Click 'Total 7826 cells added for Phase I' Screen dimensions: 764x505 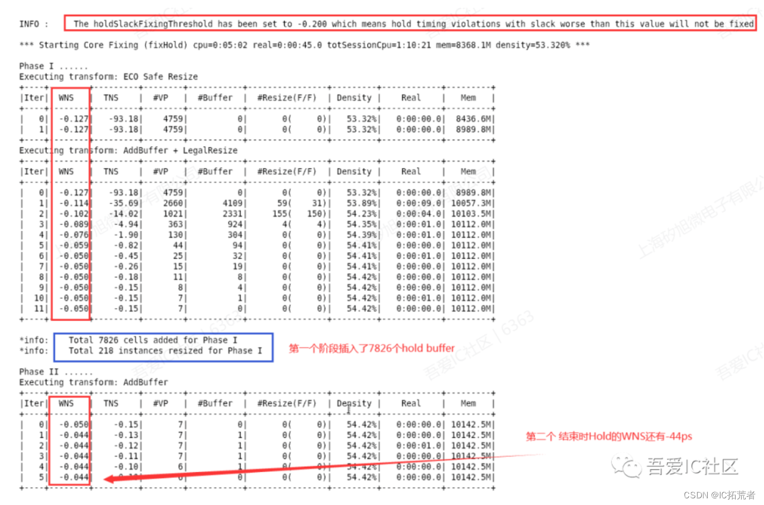[x=153, y=340]
